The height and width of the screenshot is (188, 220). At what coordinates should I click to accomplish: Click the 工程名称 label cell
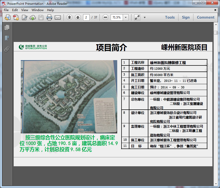[139, 62]
